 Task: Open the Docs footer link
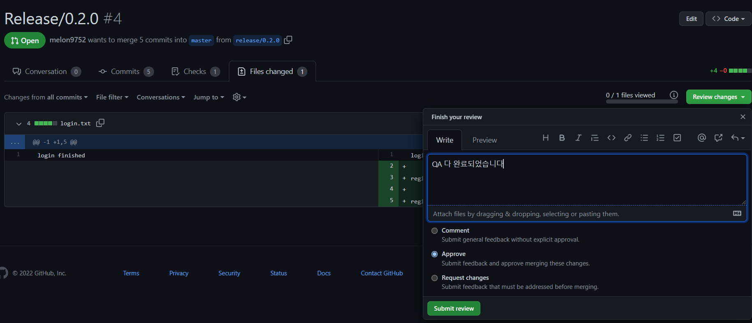point(324,273)
